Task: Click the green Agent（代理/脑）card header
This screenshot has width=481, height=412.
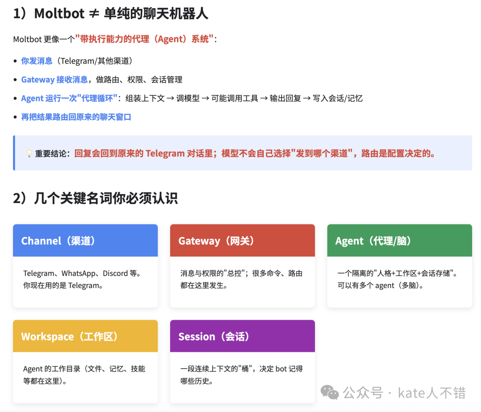Action: coord(399,241)
